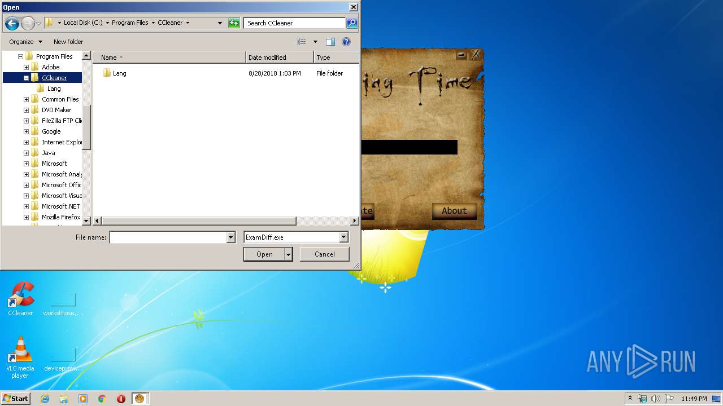This screenshot has height=406, width=723.
Task: Open the address bar history dropdown arrow
Action: coord(220,23)
